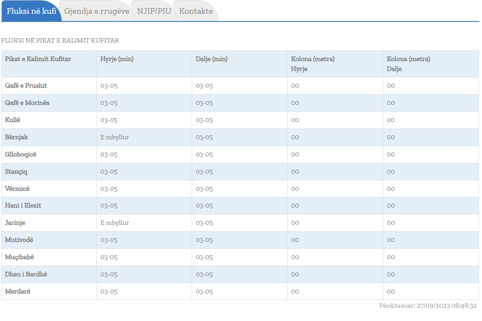The height and width of the screenshot is (321, 482).
Task: Click the Dalje (min) column header
Action: (211, 59)
